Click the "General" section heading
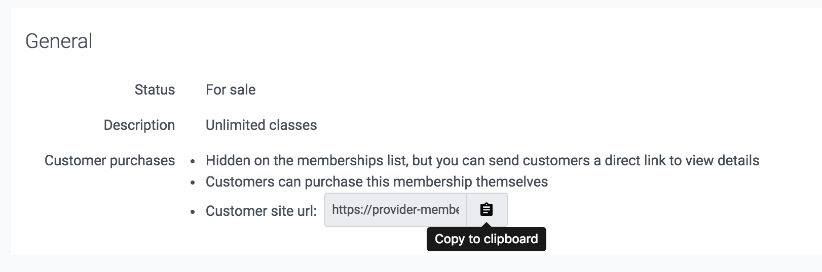Image resolution: width=822 pixels, height=272 pixels. [59, 41]
